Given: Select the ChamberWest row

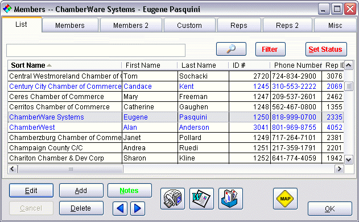Looking at the screenshot, I should 176,128.
